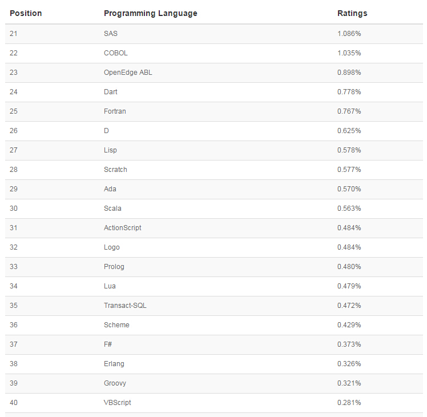Click the COBOL language name
Image resolution: width=427 pixels, height=417 pixels.
[x=116, y=53]
